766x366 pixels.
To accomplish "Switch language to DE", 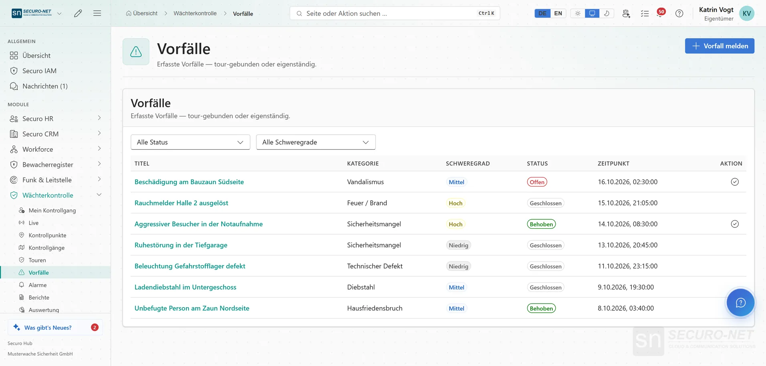I will (542, 13).
